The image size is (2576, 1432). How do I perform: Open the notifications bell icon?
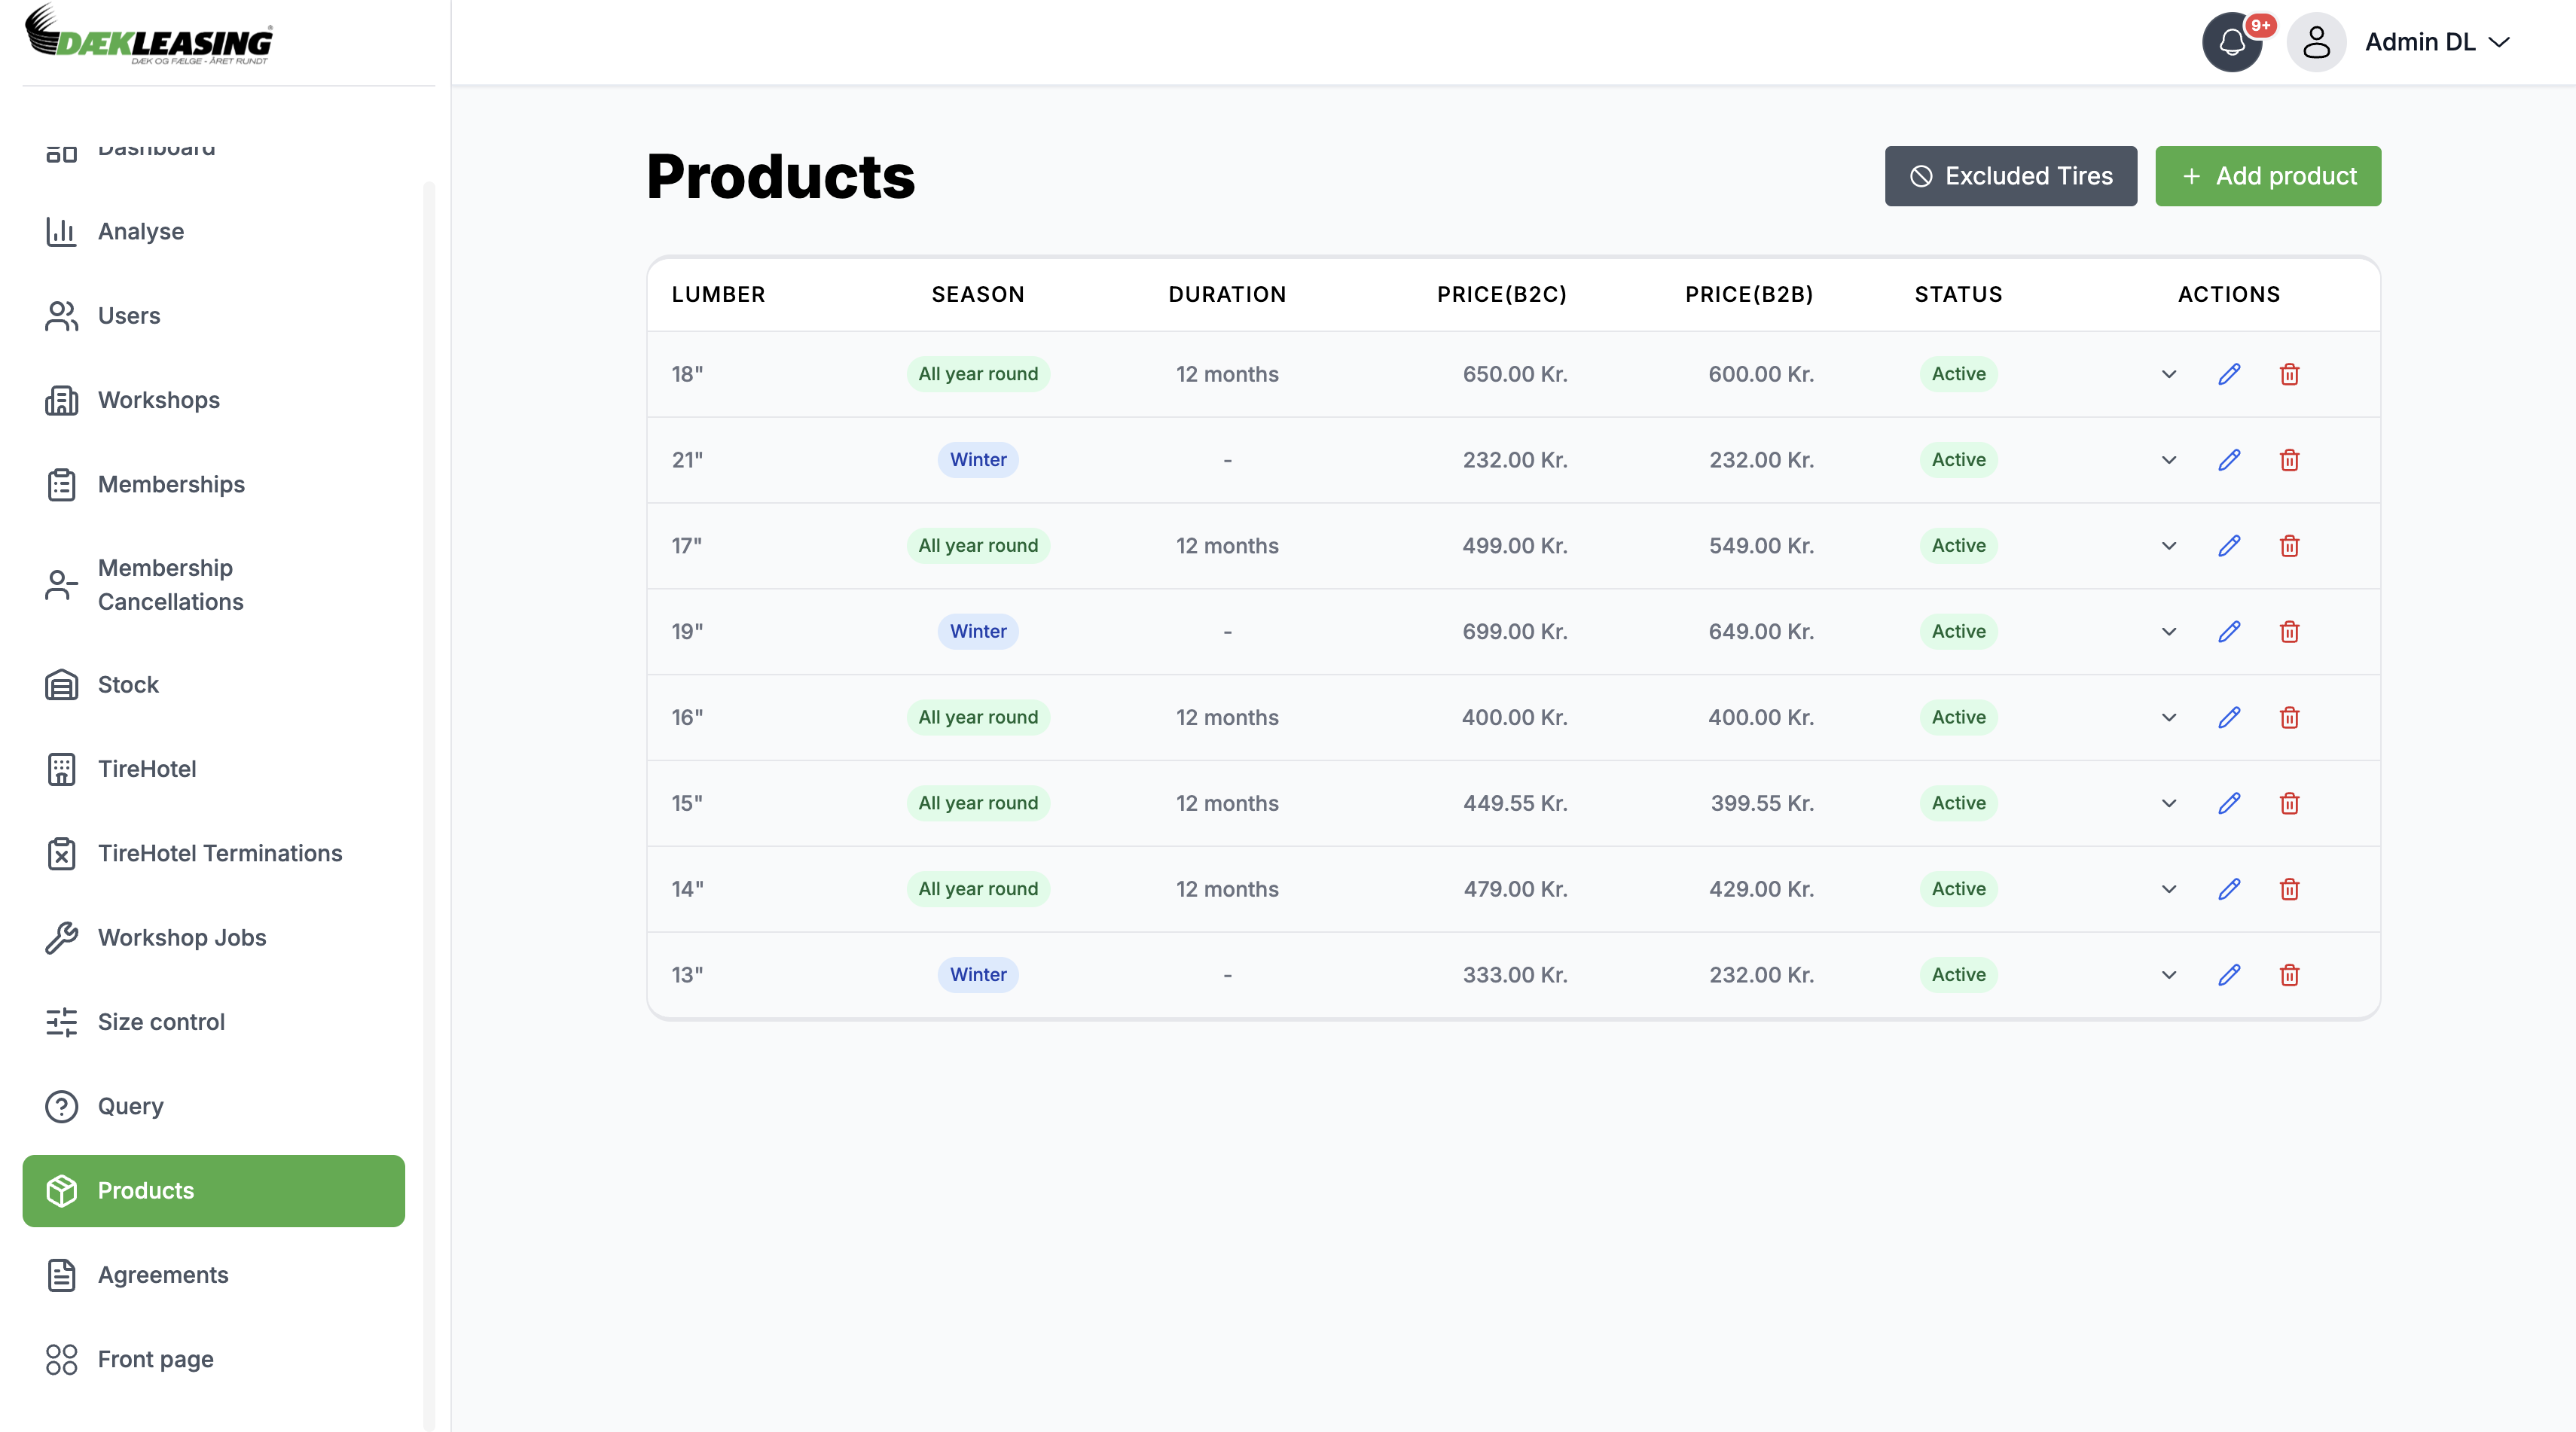coord(2232,42)
